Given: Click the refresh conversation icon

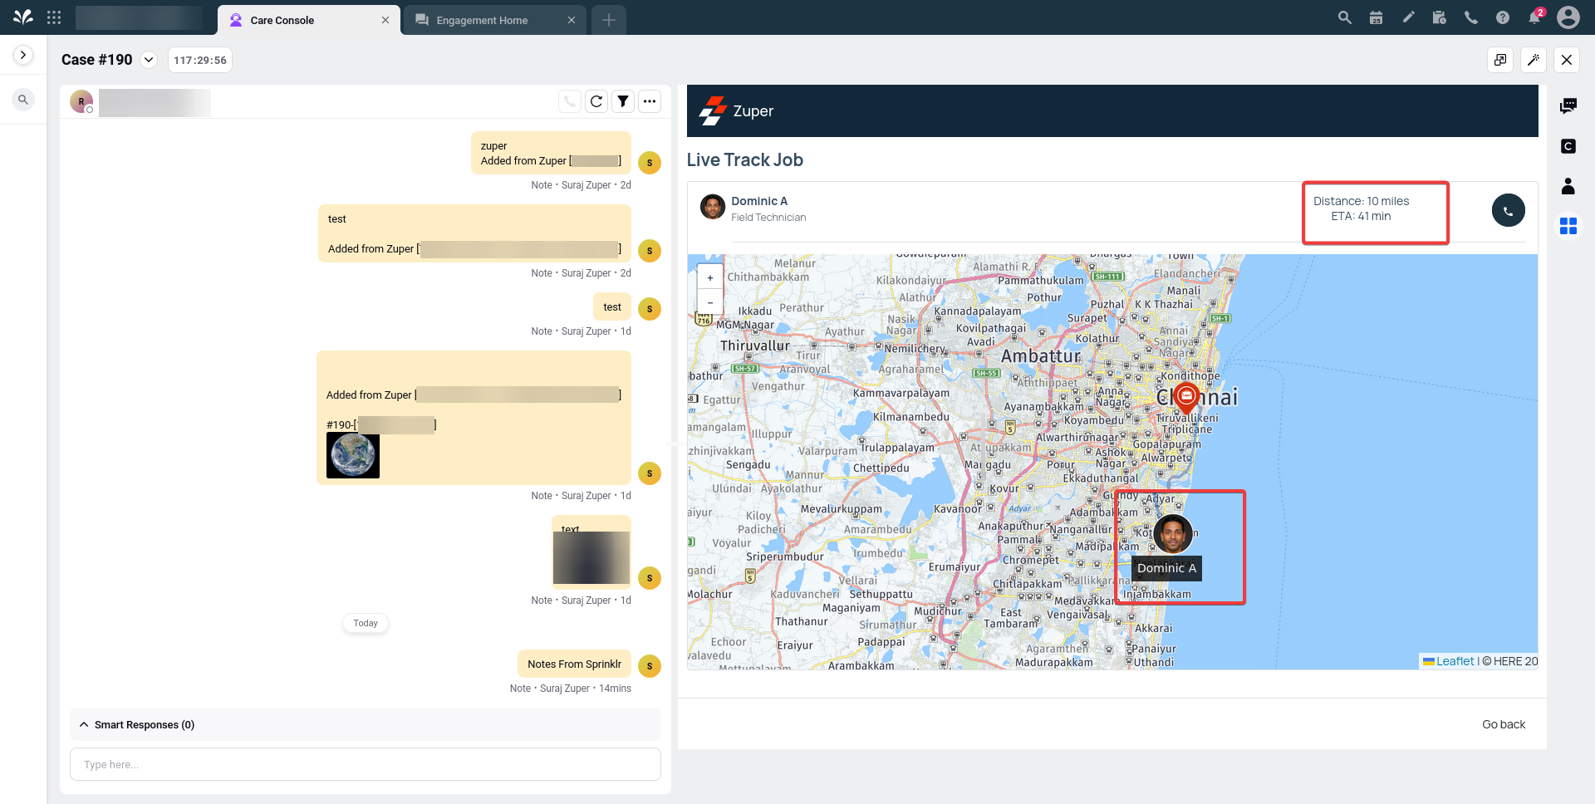Looking at the screenshot, I should coord(596,101).
